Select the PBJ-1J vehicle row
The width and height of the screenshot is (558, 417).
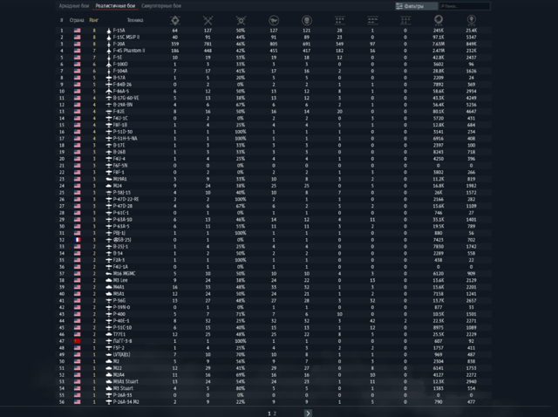point(273,233)
